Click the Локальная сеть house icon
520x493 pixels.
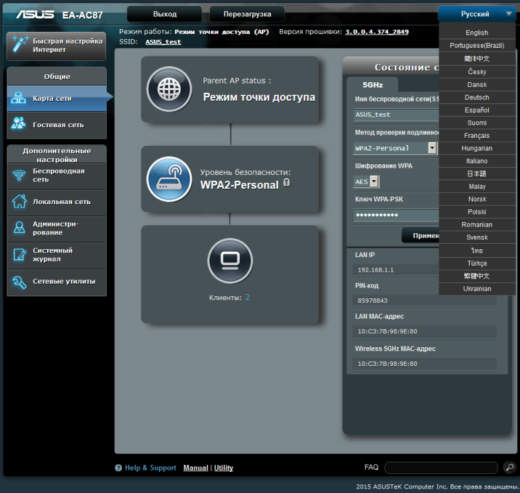click(x=19, y=201)
